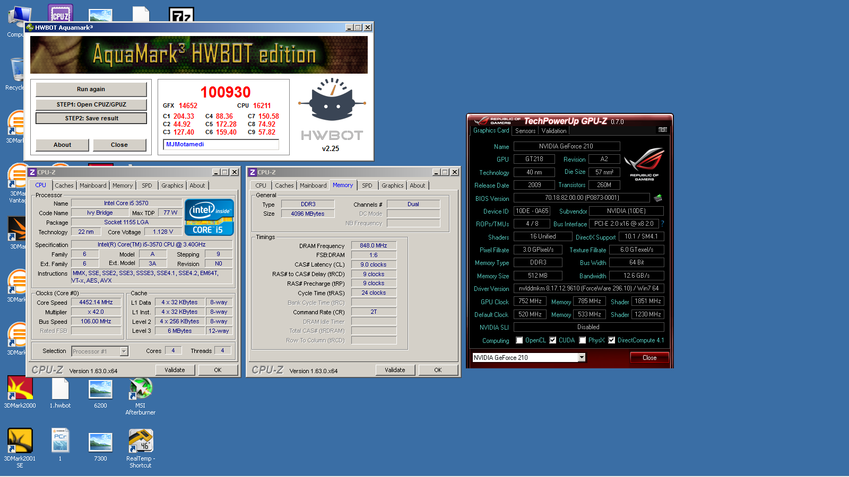Click Validate in right CPU-Z Memory window
Image resolution: width=849 pixels, height=477 pixels.
pyautogui.click(x=395, y=370)
